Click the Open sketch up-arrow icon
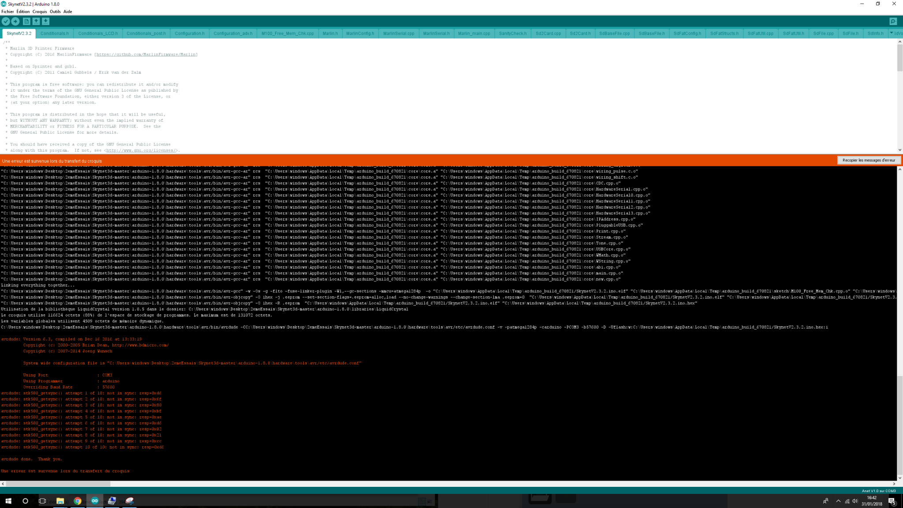Image resolution: width=903 pixels, height=508 pixels. (36, 21)
